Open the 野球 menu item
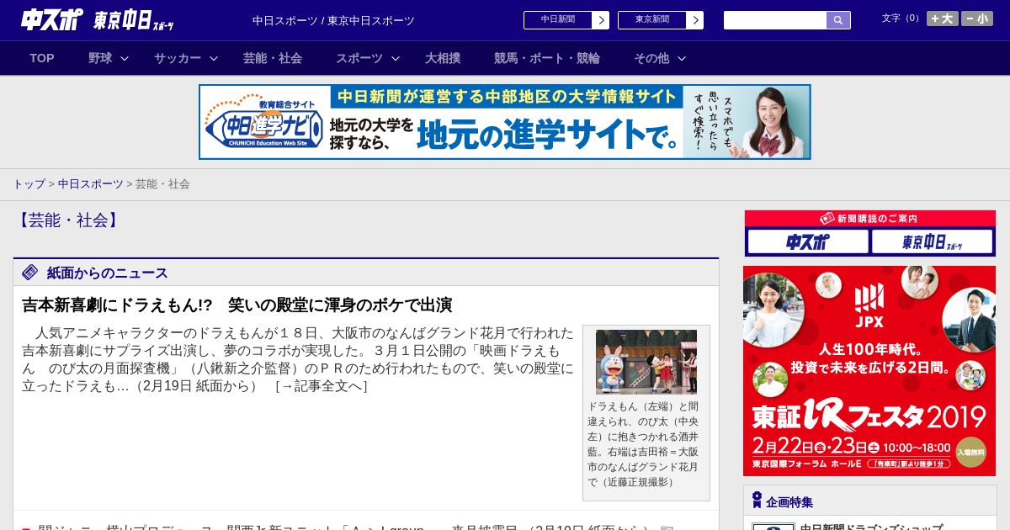 click(100, 58)
